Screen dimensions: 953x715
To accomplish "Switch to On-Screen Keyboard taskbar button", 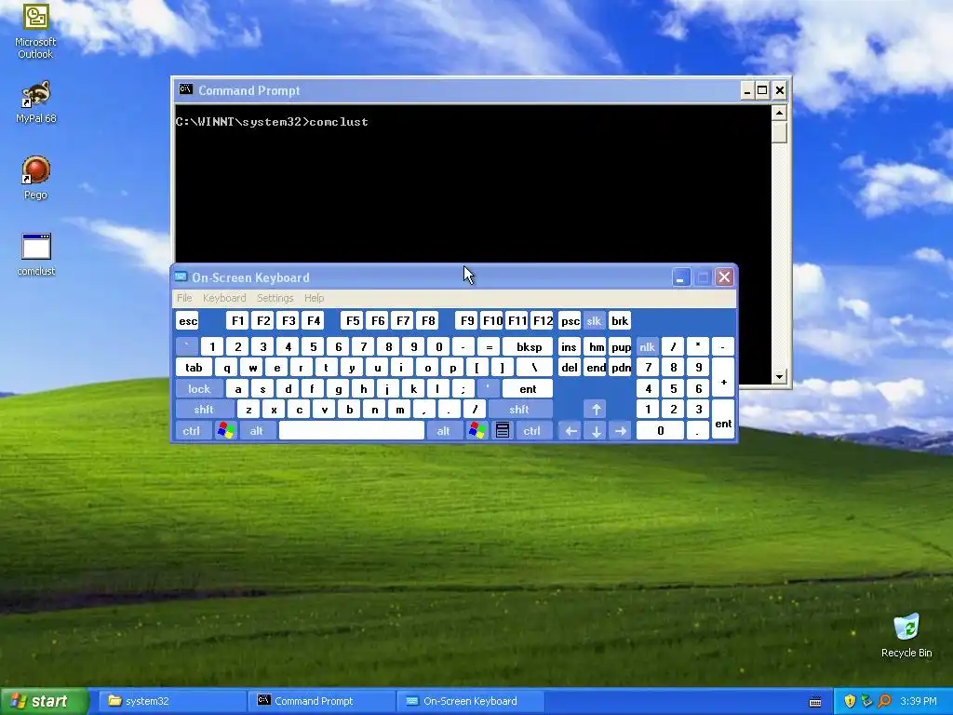I will tap(470, 701).
